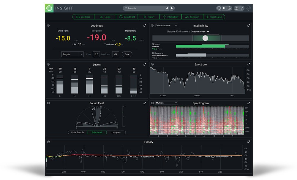Image resolution: width=297 pixels, height=180 pixels.
Task: Open the global settings gear in header
Action: click(236, 8)
